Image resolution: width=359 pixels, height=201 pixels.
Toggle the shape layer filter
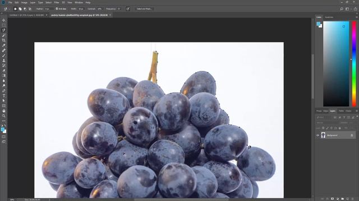click(349, 117)
